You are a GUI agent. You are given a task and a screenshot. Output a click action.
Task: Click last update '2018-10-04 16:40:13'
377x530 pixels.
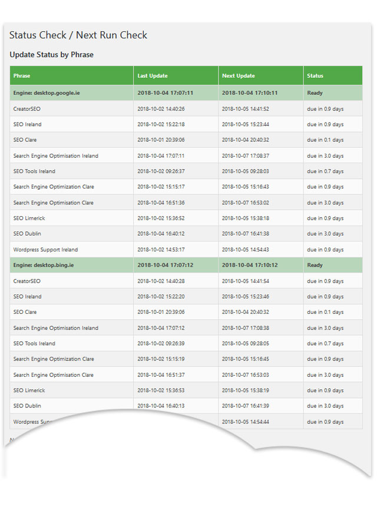[x=161, y=406]
